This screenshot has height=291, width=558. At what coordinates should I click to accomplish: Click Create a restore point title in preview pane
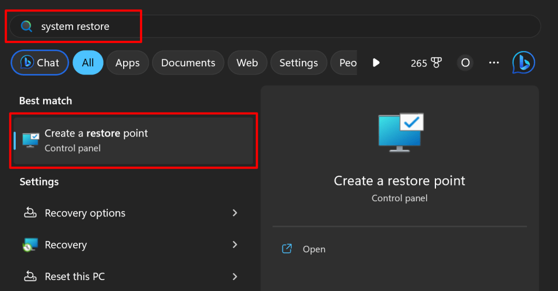pyautogui.click(x=399, y=181)
